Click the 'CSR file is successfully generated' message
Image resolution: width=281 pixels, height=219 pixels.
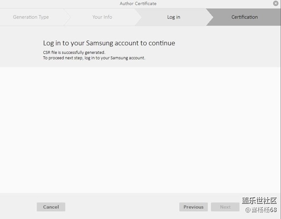[x=74, y=52]
